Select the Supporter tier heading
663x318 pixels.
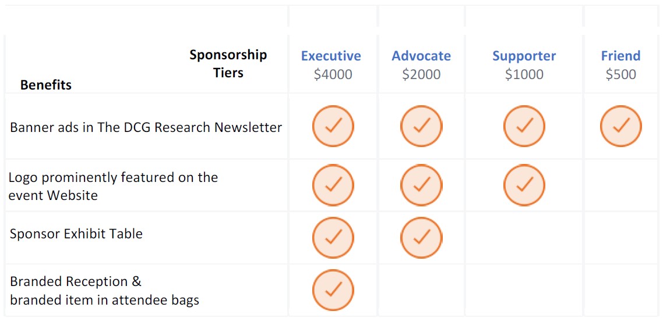(x=524, y=56)
